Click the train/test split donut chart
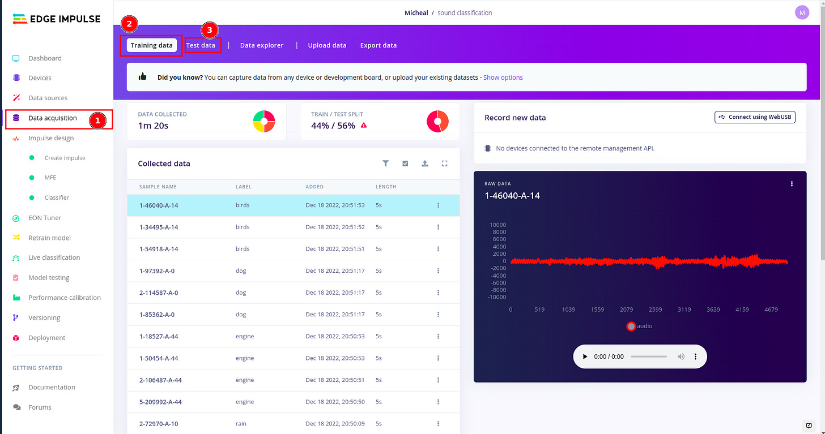 pyautogui.click(x=437, y=121)
